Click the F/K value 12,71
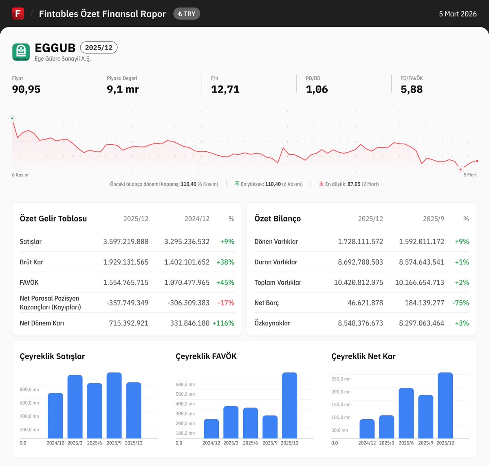Screen dimensions: 489x467 click(x=225, y=89)
